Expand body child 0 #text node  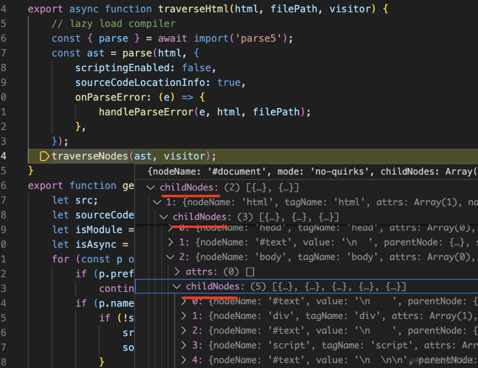(184, 301)
